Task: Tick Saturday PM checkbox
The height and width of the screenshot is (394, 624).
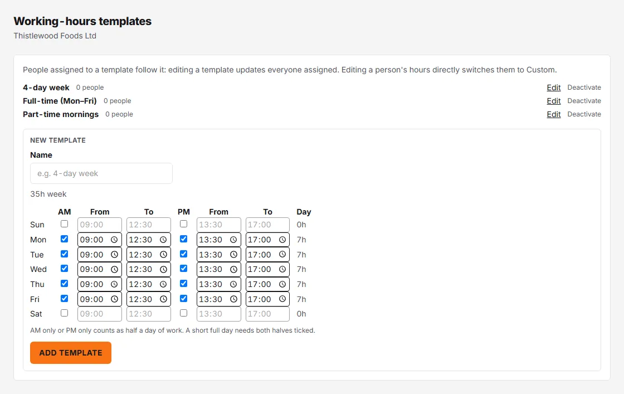Action: [183, 313]
